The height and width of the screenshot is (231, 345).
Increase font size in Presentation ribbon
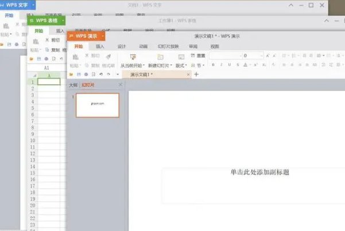pos(268,56)
